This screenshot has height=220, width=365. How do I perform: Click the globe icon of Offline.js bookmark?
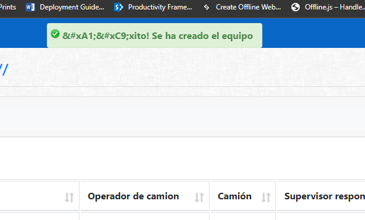(x=296, y=7)
